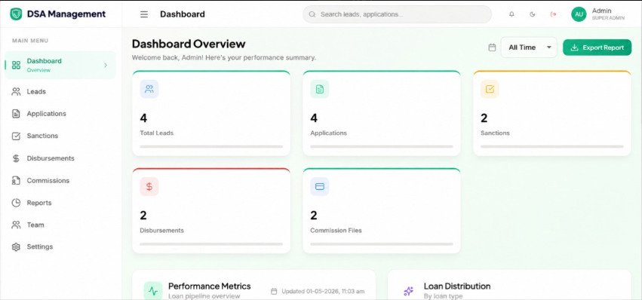Image resolution: width=642 pixels, height=300 pixels.
Task: Click the SUPER ADMIN role label
Action: point(608,18)
